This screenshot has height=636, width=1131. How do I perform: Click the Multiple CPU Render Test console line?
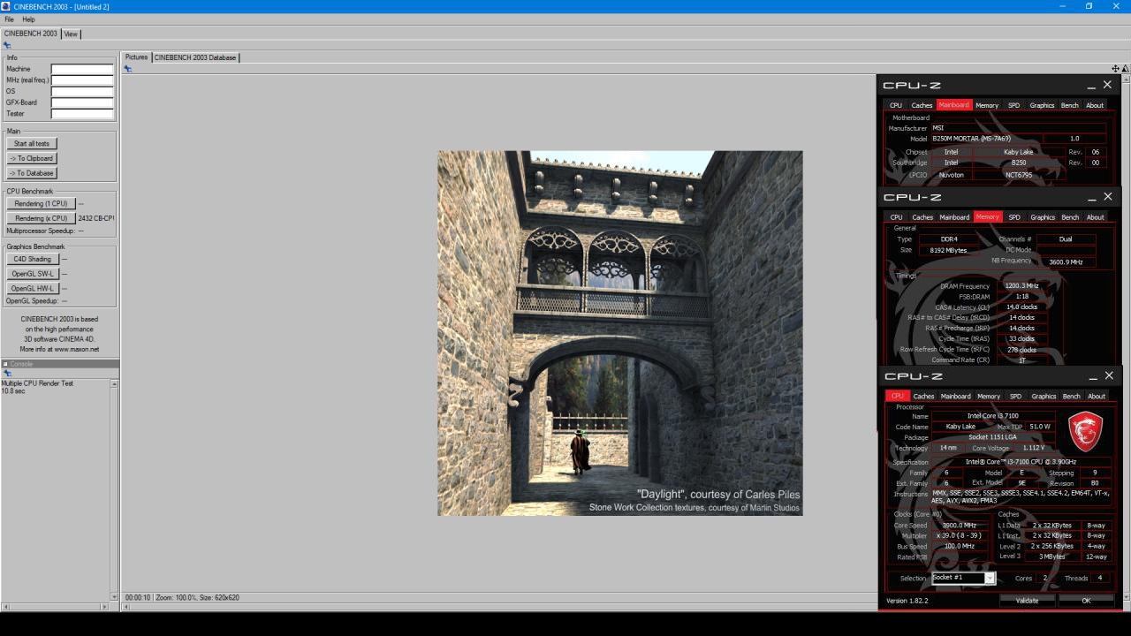(x=37, y=383)
